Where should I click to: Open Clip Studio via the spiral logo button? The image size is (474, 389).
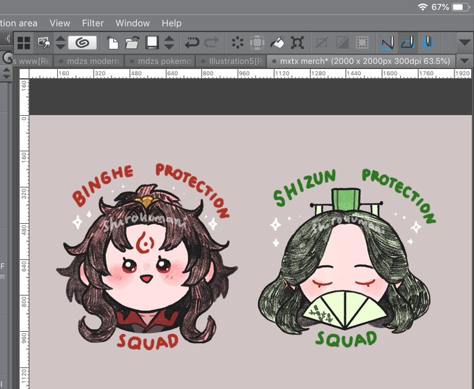pos(82,43)
